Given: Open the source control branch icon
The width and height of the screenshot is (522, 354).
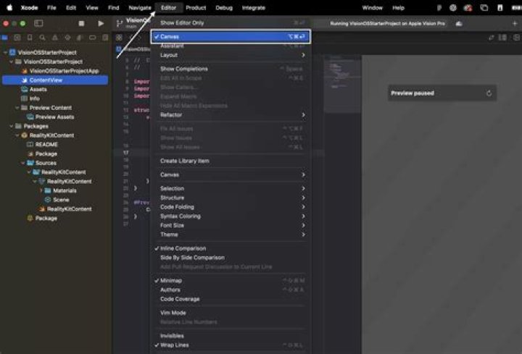Looking at the screenshot, I should (x=119, y=23).
